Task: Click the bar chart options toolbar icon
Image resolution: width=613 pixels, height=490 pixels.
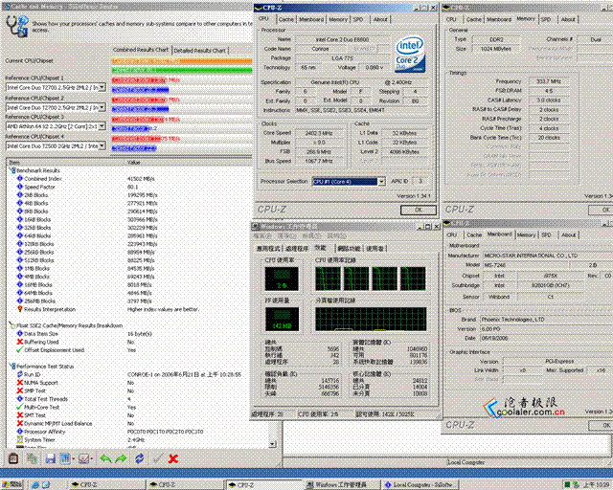Action: point(66,458)
